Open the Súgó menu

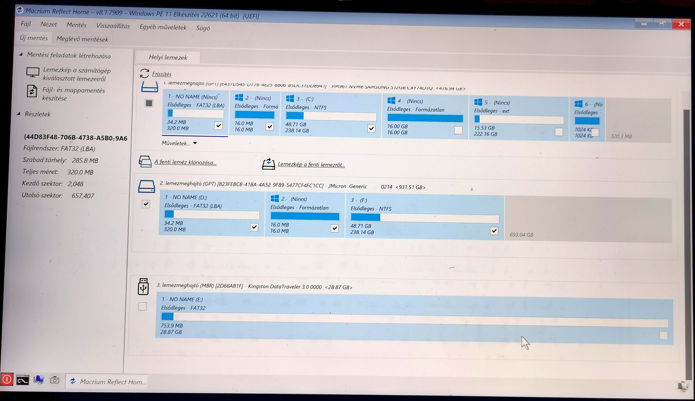coord(203,28)
